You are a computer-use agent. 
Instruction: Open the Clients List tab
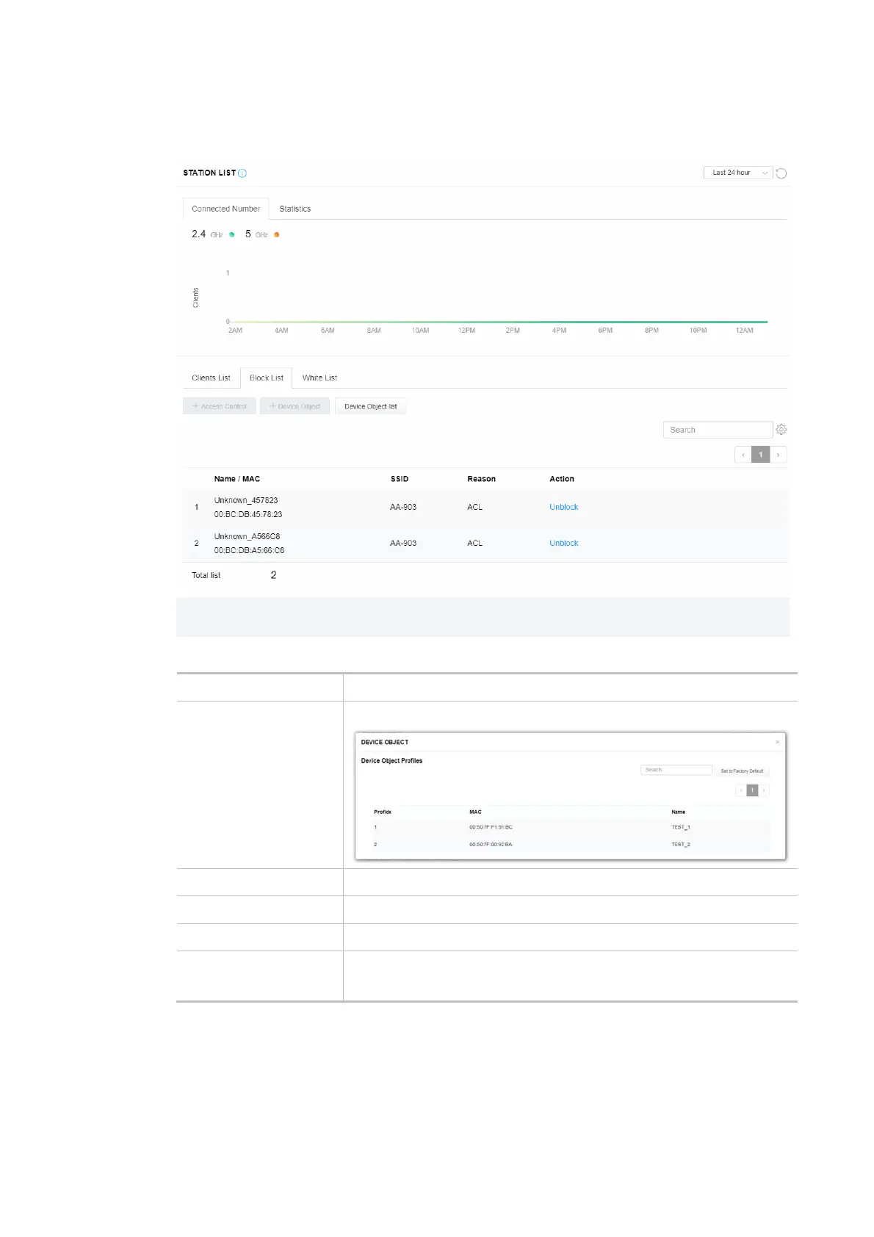tap(211, 378)
